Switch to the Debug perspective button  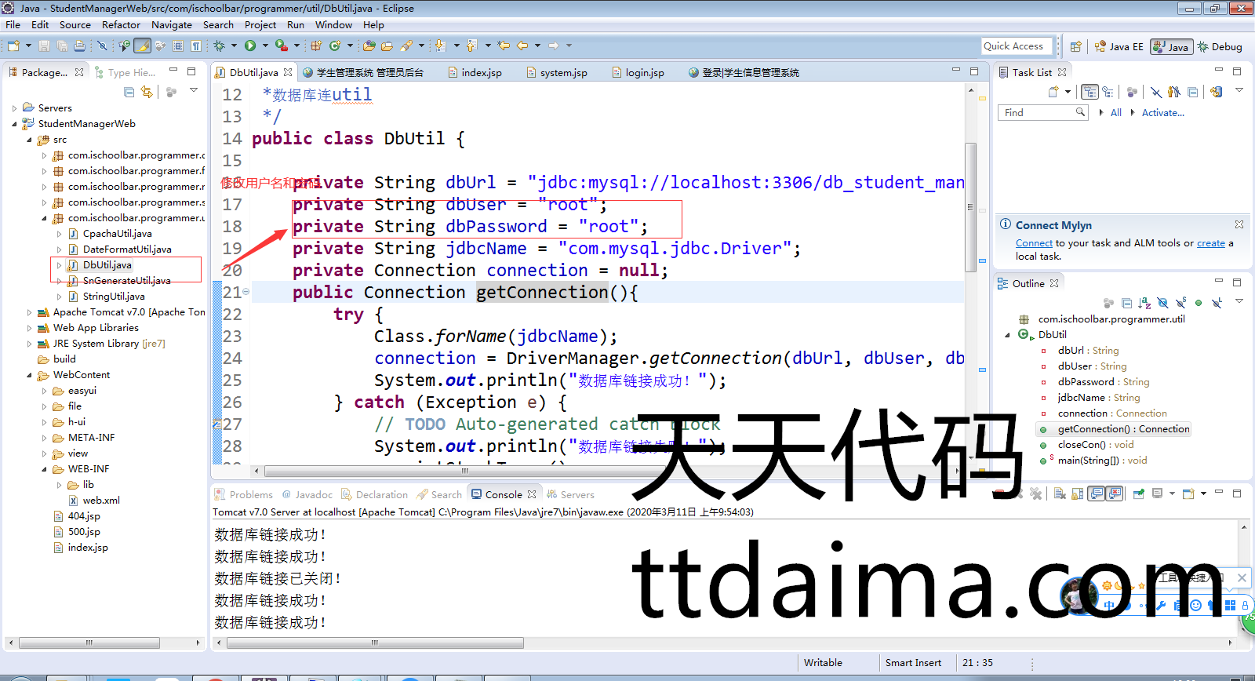click(x=1219, y=47)
